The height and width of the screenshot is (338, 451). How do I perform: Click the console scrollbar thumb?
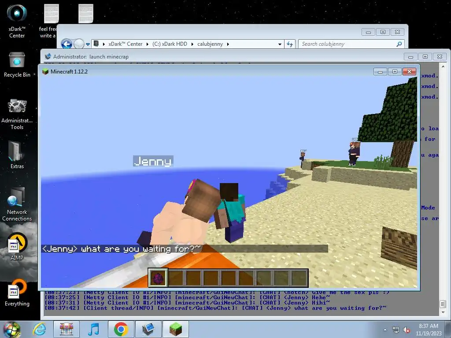[443, 304]
